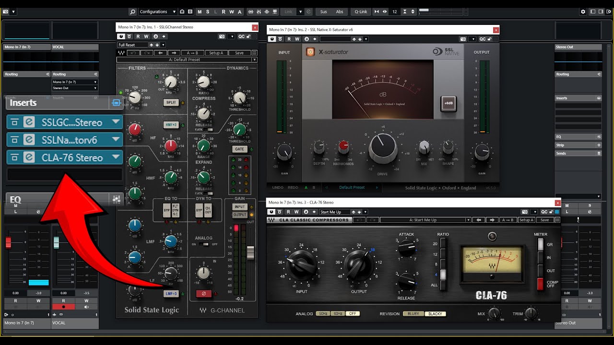Click the snapshot camera icon in the SSLGChannel window

(x=222, y=36)
